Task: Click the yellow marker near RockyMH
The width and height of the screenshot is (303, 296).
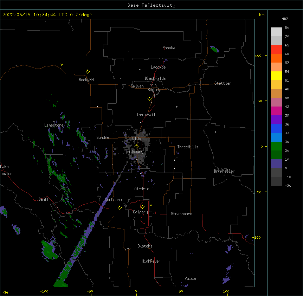Action: pos(88,72)
